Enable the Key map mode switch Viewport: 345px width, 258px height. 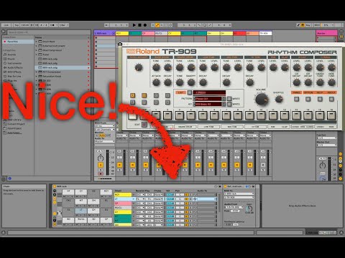click(x=308, y=25)
